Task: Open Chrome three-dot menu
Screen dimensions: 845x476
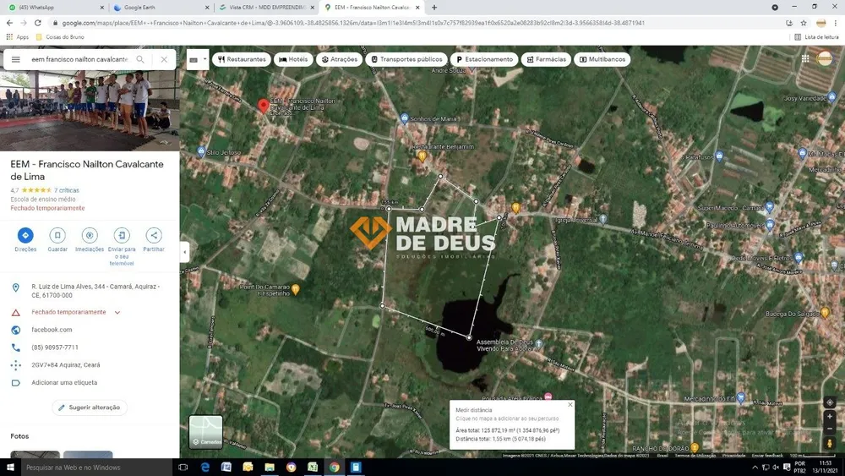Action: [x=836, y=23]
